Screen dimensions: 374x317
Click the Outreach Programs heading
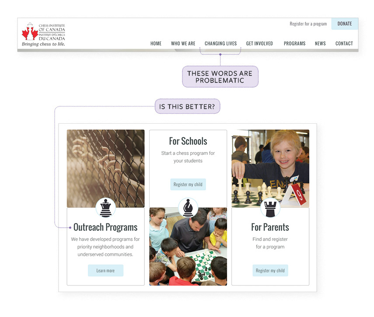pyautogui.click(x=105, y=227)
